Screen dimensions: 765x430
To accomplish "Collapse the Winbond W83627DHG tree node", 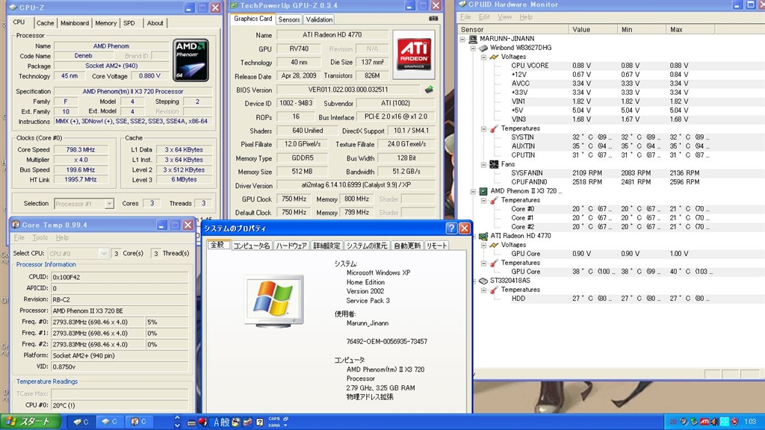I will pyautogui.click(x=474, y=48).
